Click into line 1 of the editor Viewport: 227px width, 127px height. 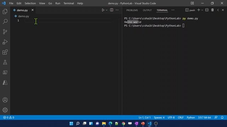pyautogui.click(x=68, y=20)
